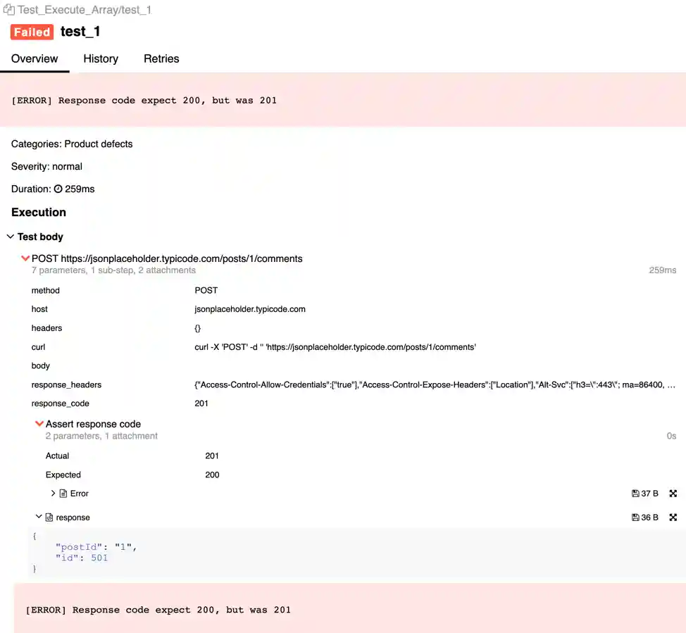Download the Error attachment via disk icon
The height and width of the screenshot is (633, 686).
(635, 493)
